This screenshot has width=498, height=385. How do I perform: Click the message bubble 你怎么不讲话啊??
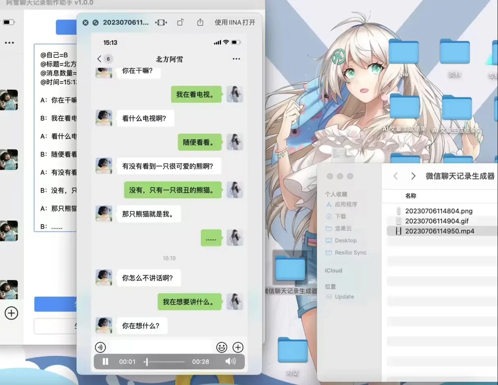tap(148, 278)
